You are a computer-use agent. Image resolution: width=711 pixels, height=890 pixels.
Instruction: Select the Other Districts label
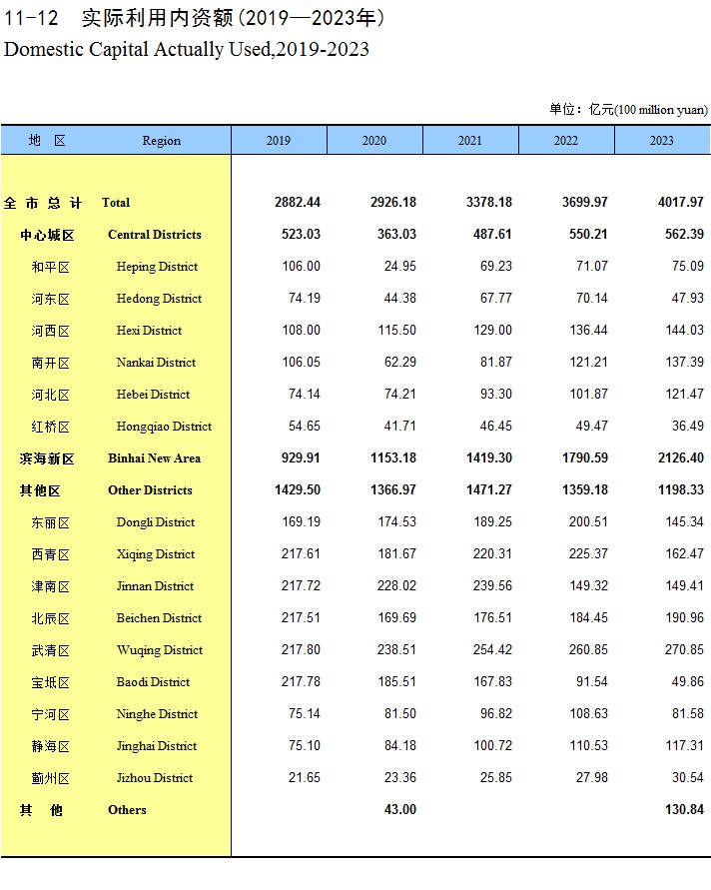[151, 489]
